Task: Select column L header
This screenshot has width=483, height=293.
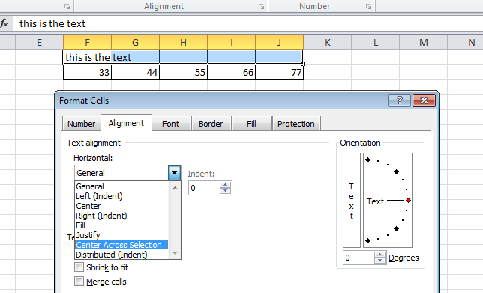Action: coord(376,42)
